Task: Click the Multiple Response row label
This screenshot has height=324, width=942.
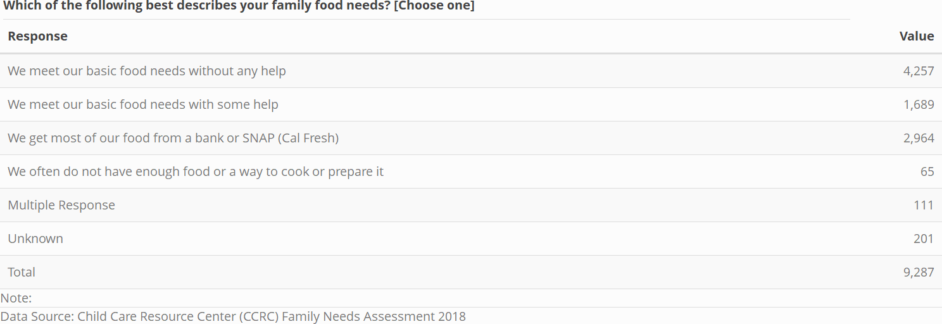Action: coord(61,205)
